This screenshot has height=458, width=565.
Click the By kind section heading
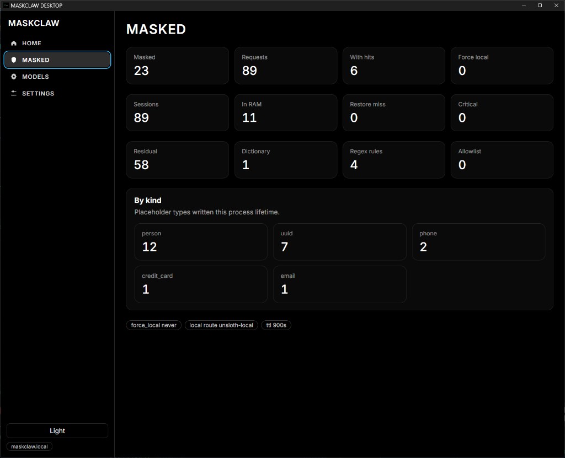[148, 200]
